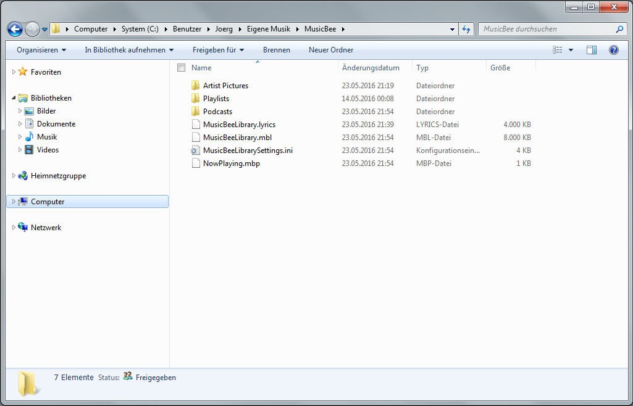The width and height of the screenshot is (633, 406).
Task: Open the dropdown arrow after 'Joerg' breadcrumb
Action: point(240,29)
